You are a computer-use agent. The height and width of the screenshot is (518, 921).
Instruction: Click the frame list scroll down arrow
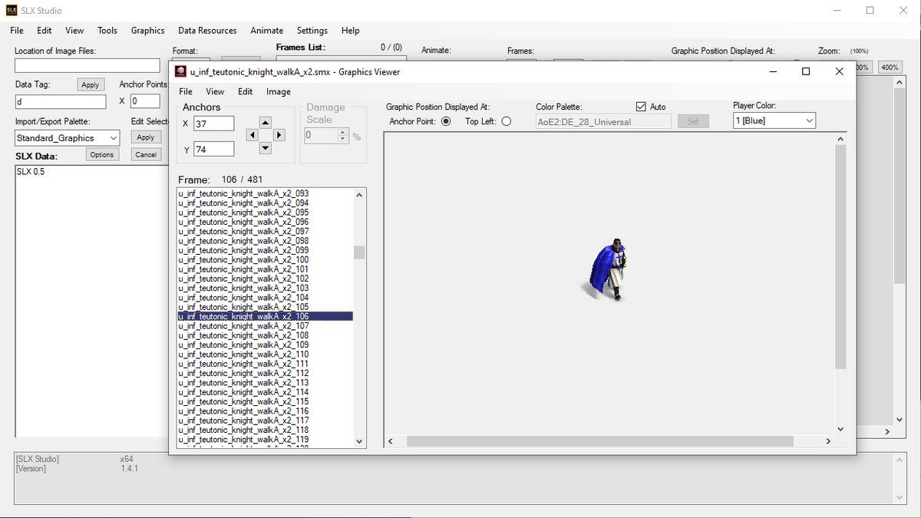(x=359, y=441)
